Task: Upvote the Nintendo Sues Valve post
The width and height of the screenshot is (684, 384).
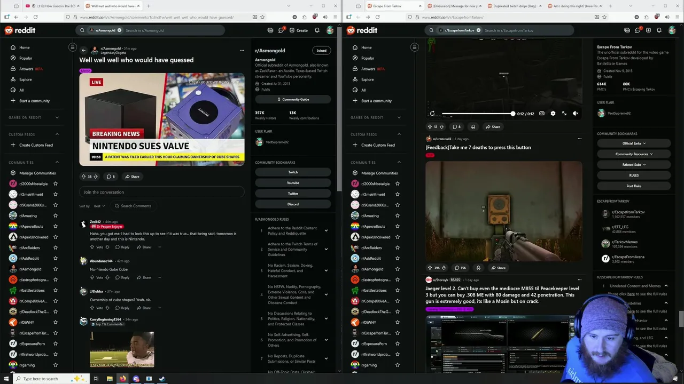Action: tap(83, 177)
